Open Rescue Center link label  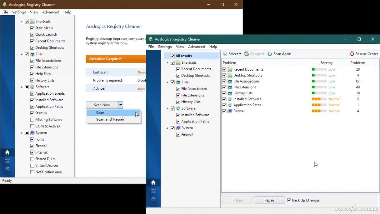tap(367, 54)
